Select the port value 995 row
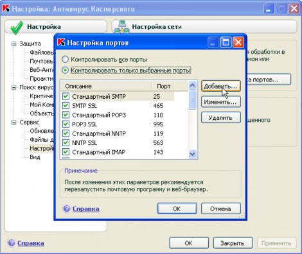 point(158,124)
